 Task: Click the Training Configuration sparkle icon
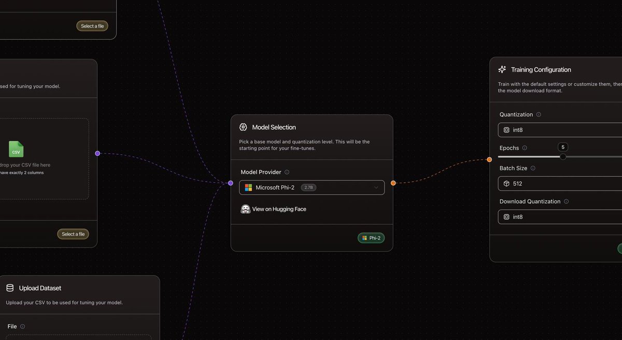pyautogui.click(x=502, y=69)
